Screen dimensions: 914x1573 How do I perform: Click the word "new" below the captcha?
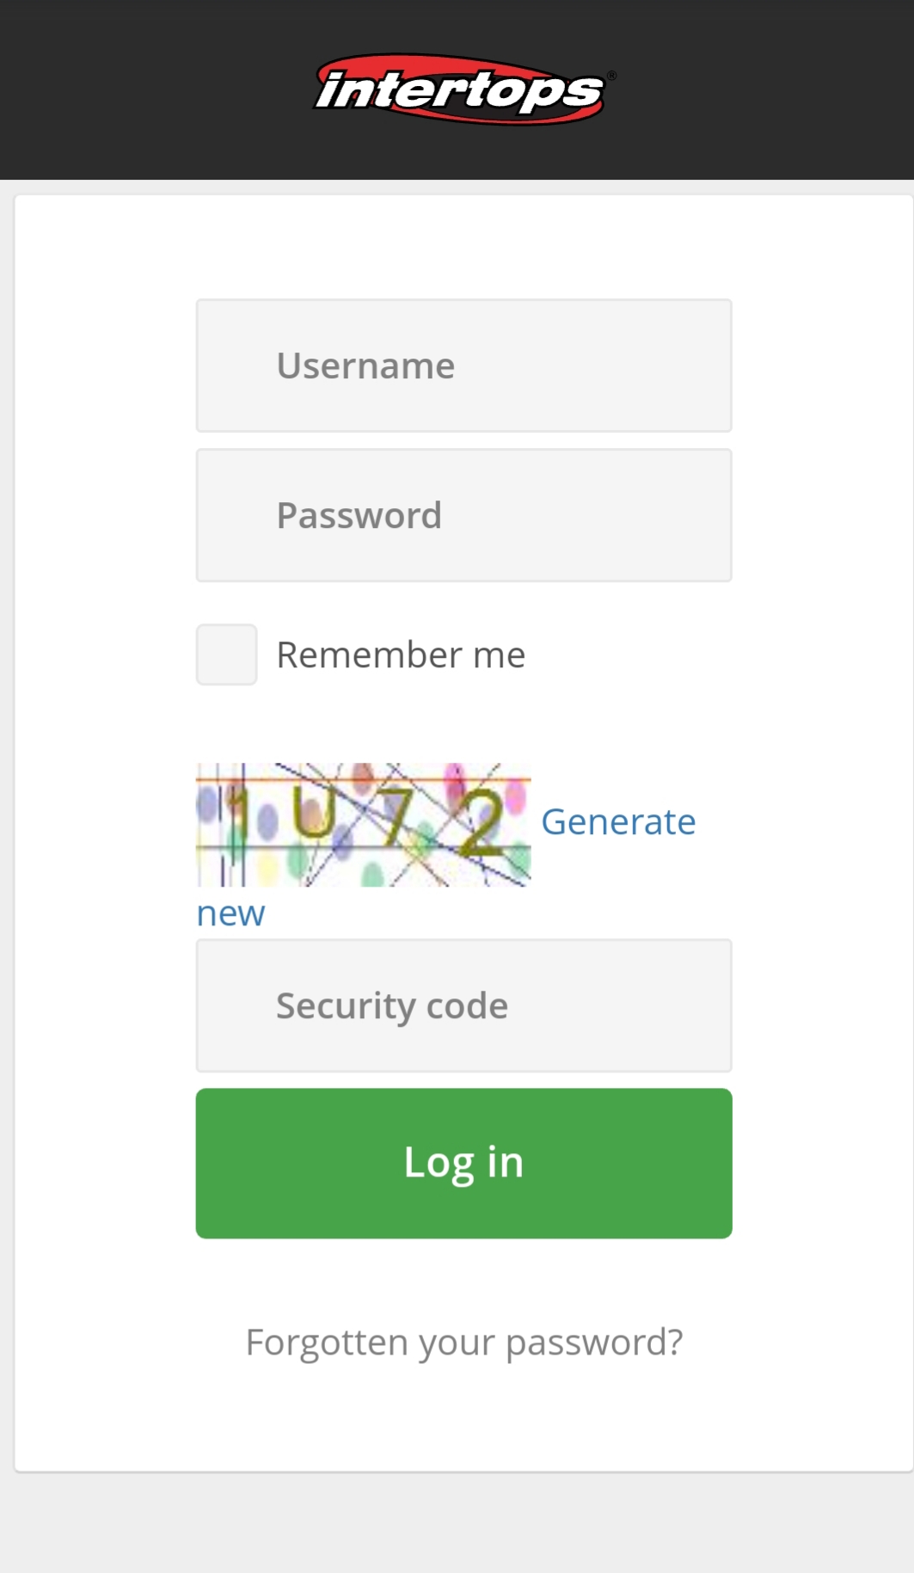click(230, 913)
